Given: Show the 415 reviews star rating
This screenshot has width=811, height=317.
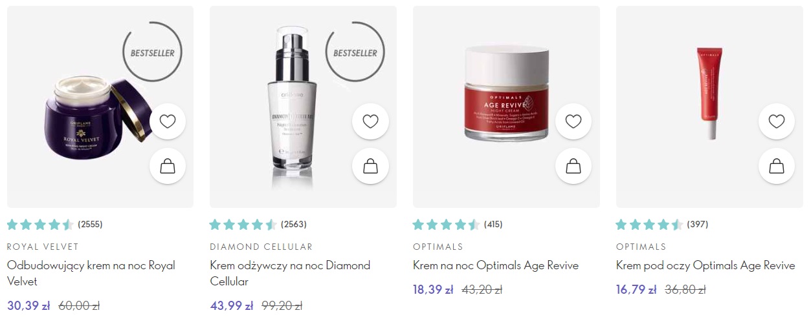Looking at the screenshot, I should pos(458,225).
